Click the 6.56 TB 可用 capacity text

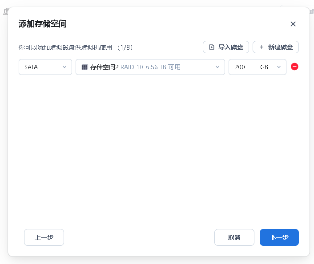pyautogui.click(x=163, y=67)
